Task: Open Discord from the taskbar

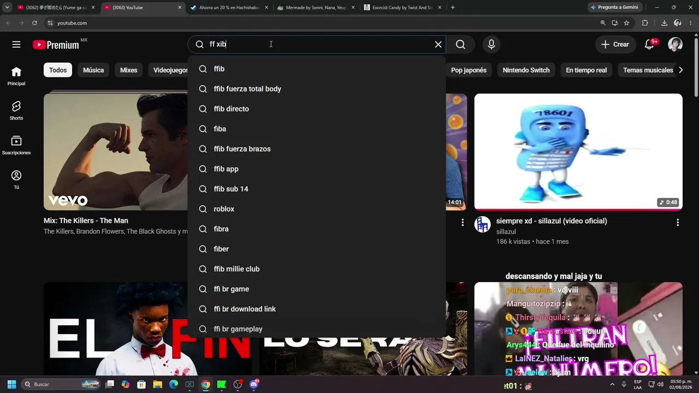Action: tap(253, 384)
